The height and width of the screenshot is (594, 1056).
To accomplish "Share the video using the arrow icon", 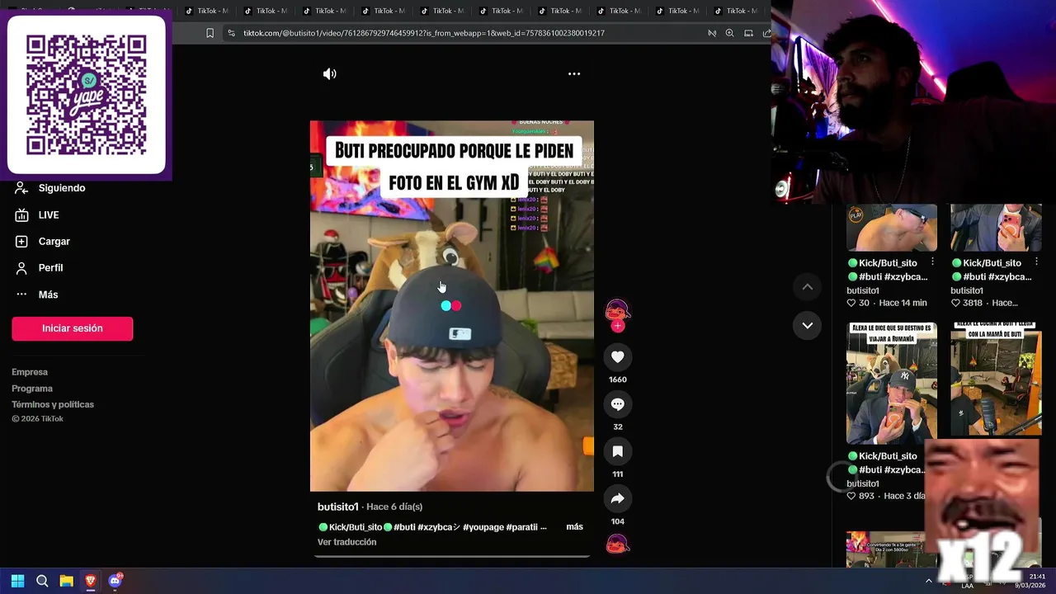I will (617, 498).
